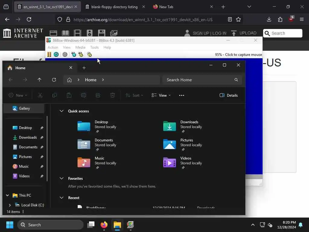Switch to blank-floppy directory listing tab

point(114,7)
